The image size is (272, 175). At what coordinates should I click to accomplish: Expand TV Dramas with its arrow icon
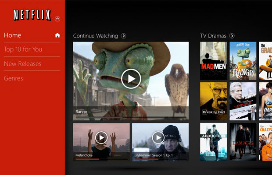click(232, 36)
